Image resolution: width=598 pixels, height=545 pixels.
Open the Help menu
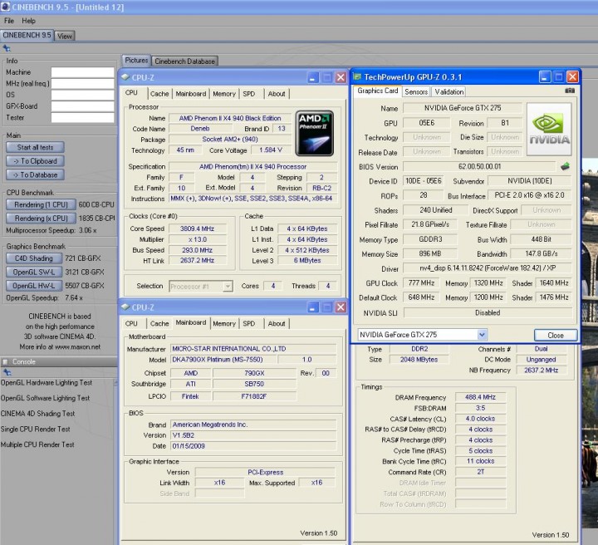(28, 21)
